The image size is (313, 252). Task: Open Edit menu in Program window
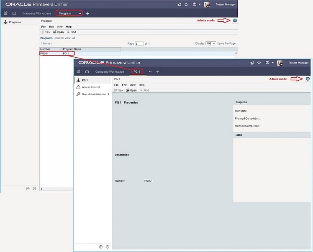[51, 27]
